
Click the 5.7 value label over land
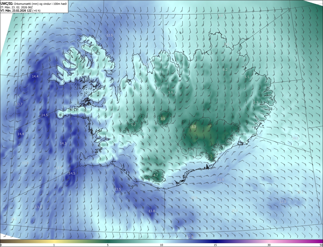256,103
